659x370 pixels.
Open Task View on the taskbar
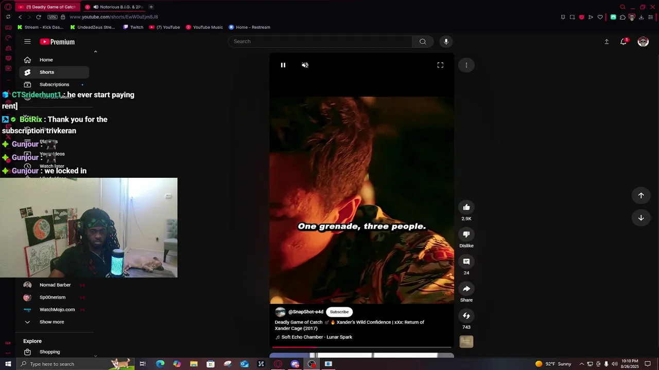(x=143, y=364)
